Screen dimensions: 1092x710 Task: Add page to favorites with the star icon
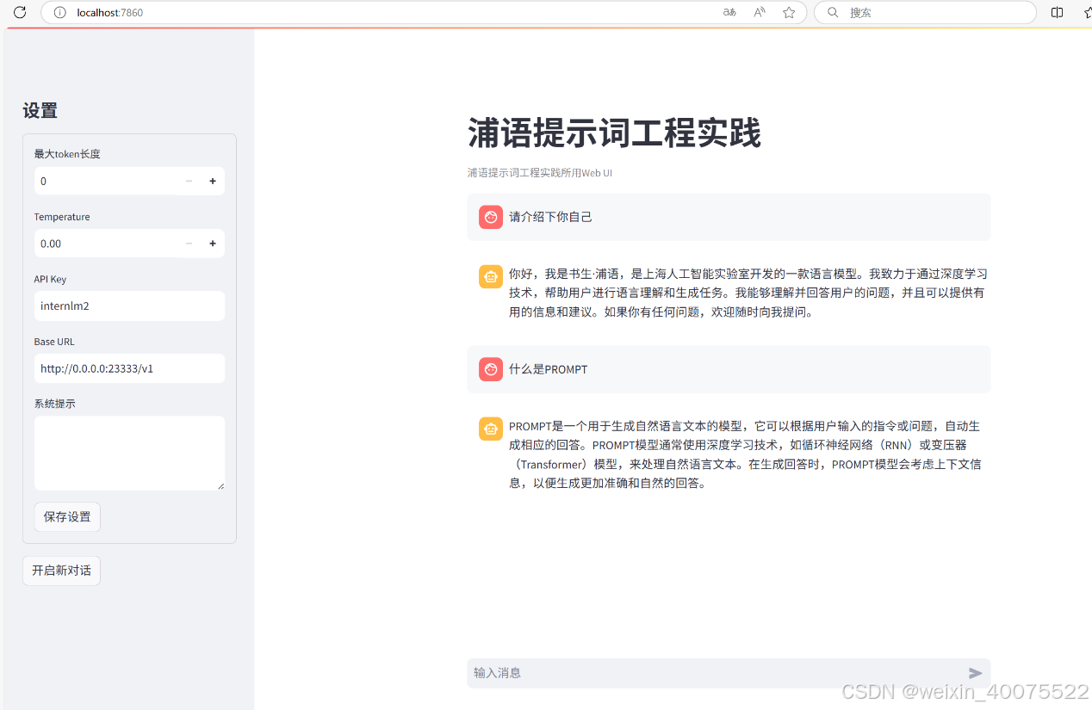789,12
